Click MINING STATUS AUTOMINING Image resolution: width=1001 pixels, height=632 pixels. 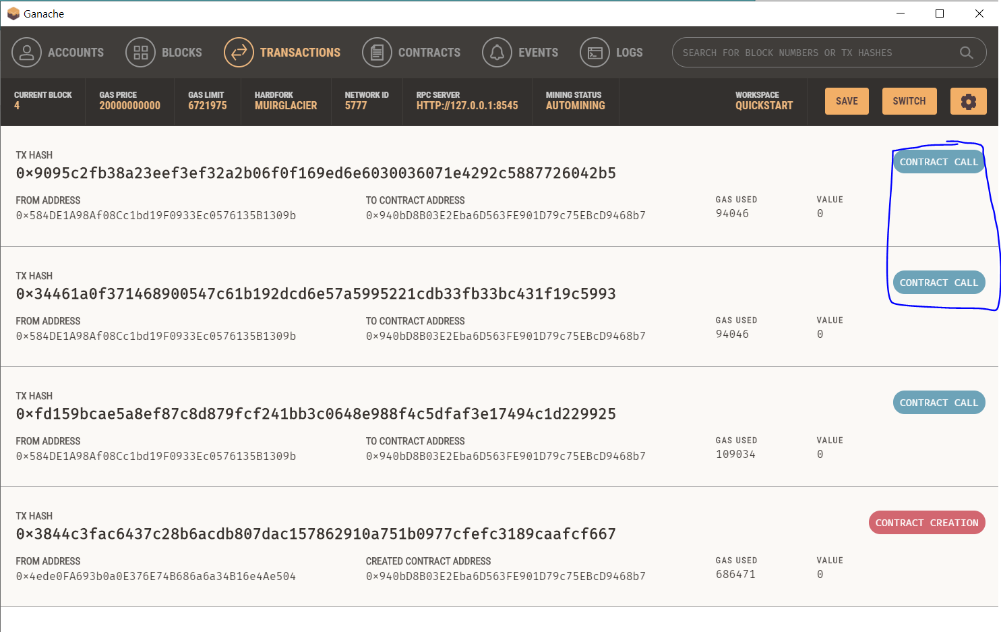tap(576, 106)
